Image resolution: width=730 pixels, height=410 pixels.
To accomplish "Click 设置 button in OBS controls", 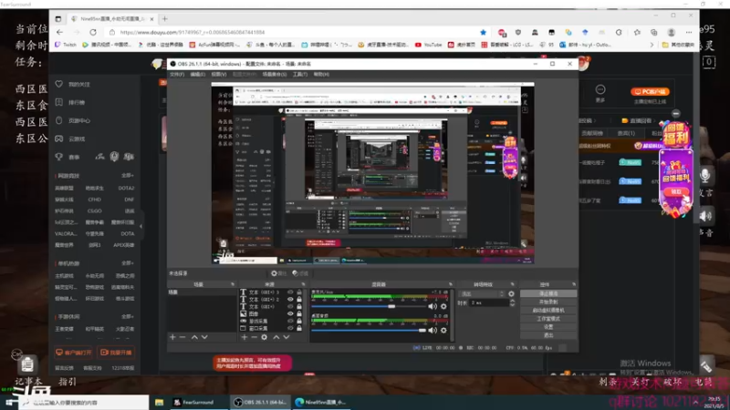I will [548, 327].
